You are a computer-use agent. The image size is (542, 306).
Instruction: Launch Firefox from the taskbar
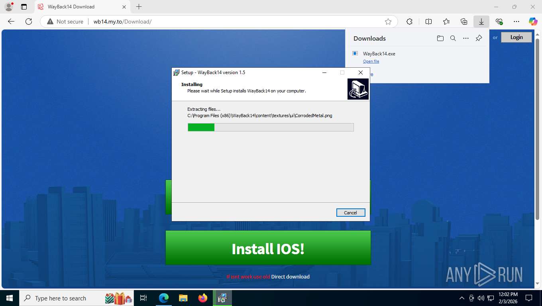pos(203,298)
